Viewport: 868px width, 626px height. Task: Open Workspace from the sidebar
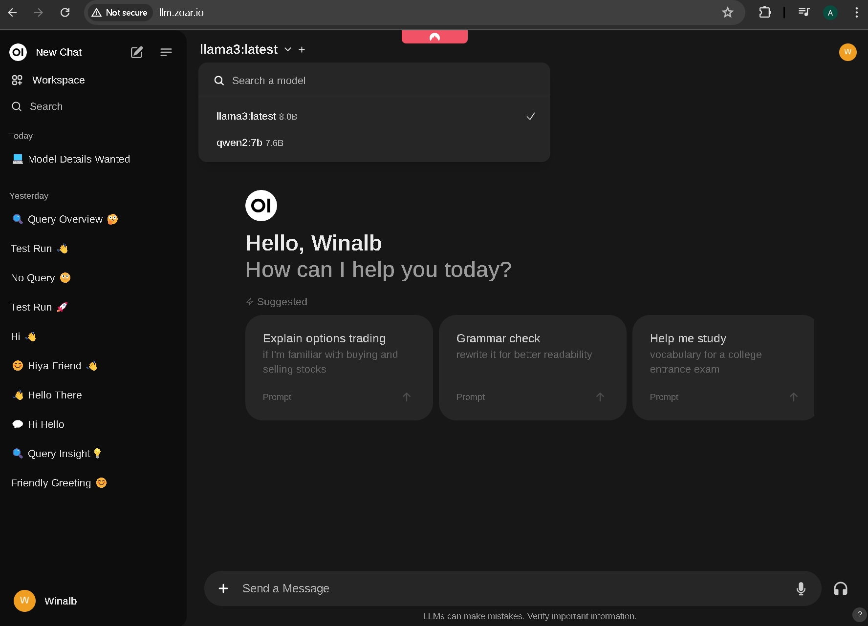pos(58,80)
